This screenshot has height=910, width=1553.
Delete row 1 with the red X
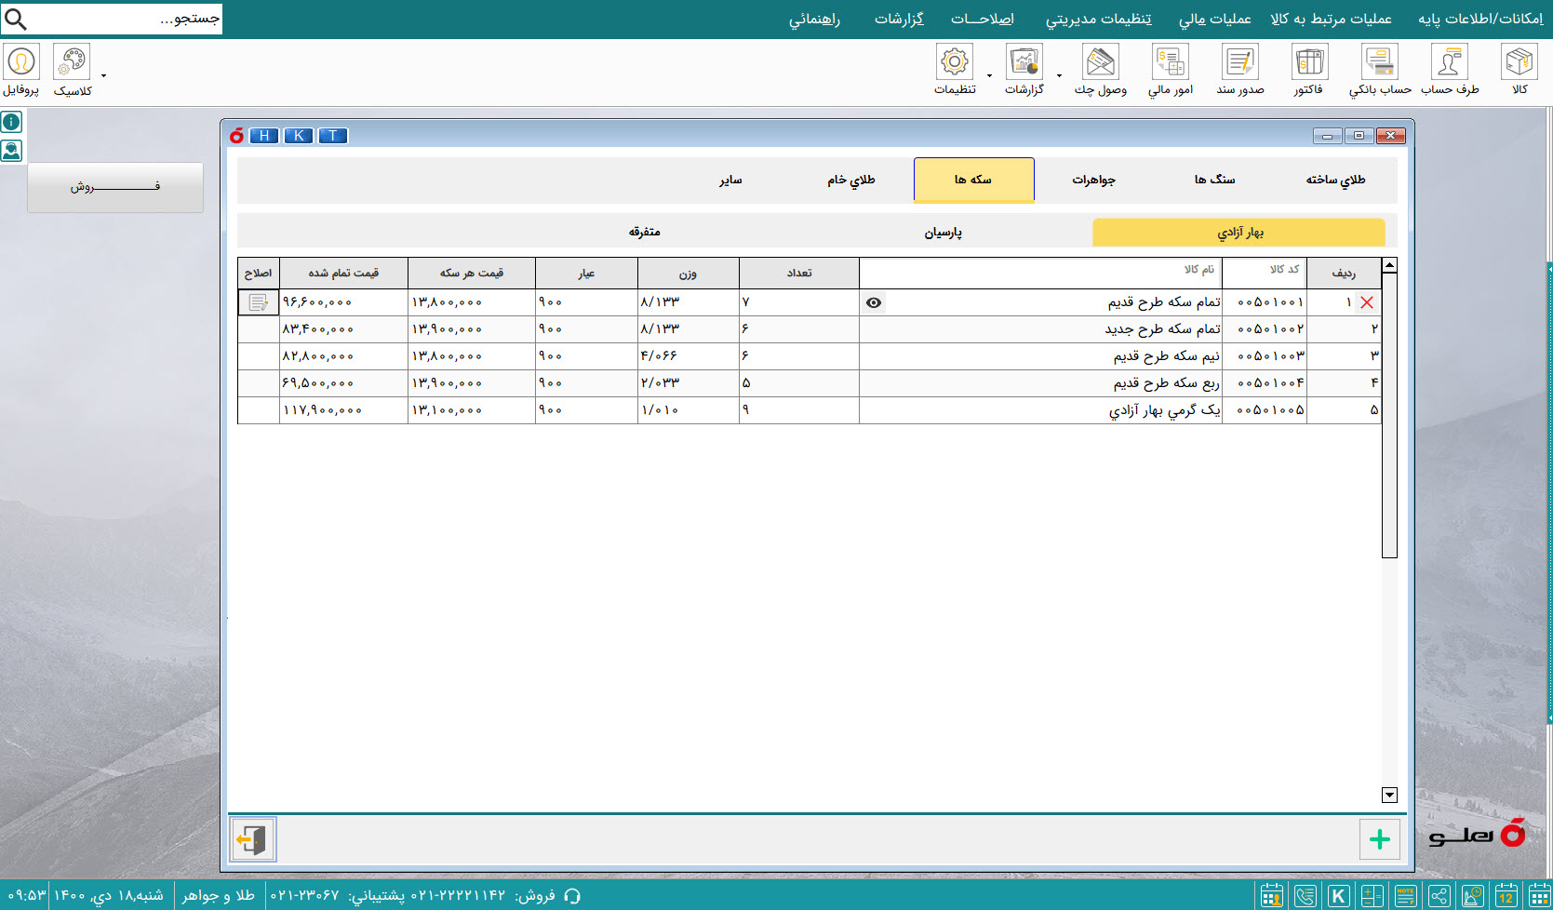(1367, 302)
